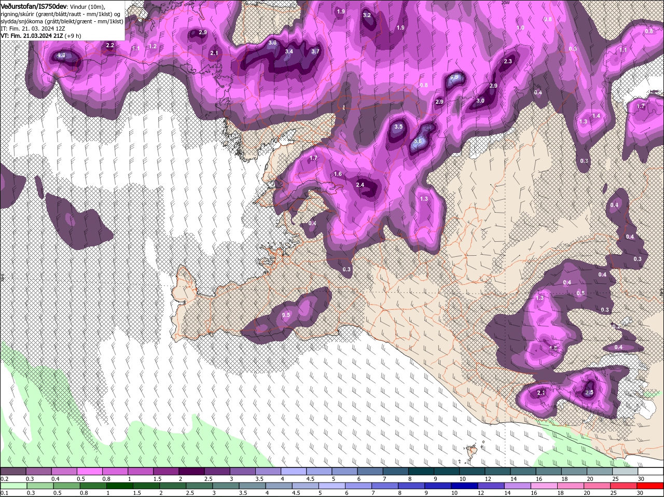The width and height of the screenshot is (664, 497).
Task: Pick the pale green 0.1 swatch in lower legend
Action: (x=13, y=486)
